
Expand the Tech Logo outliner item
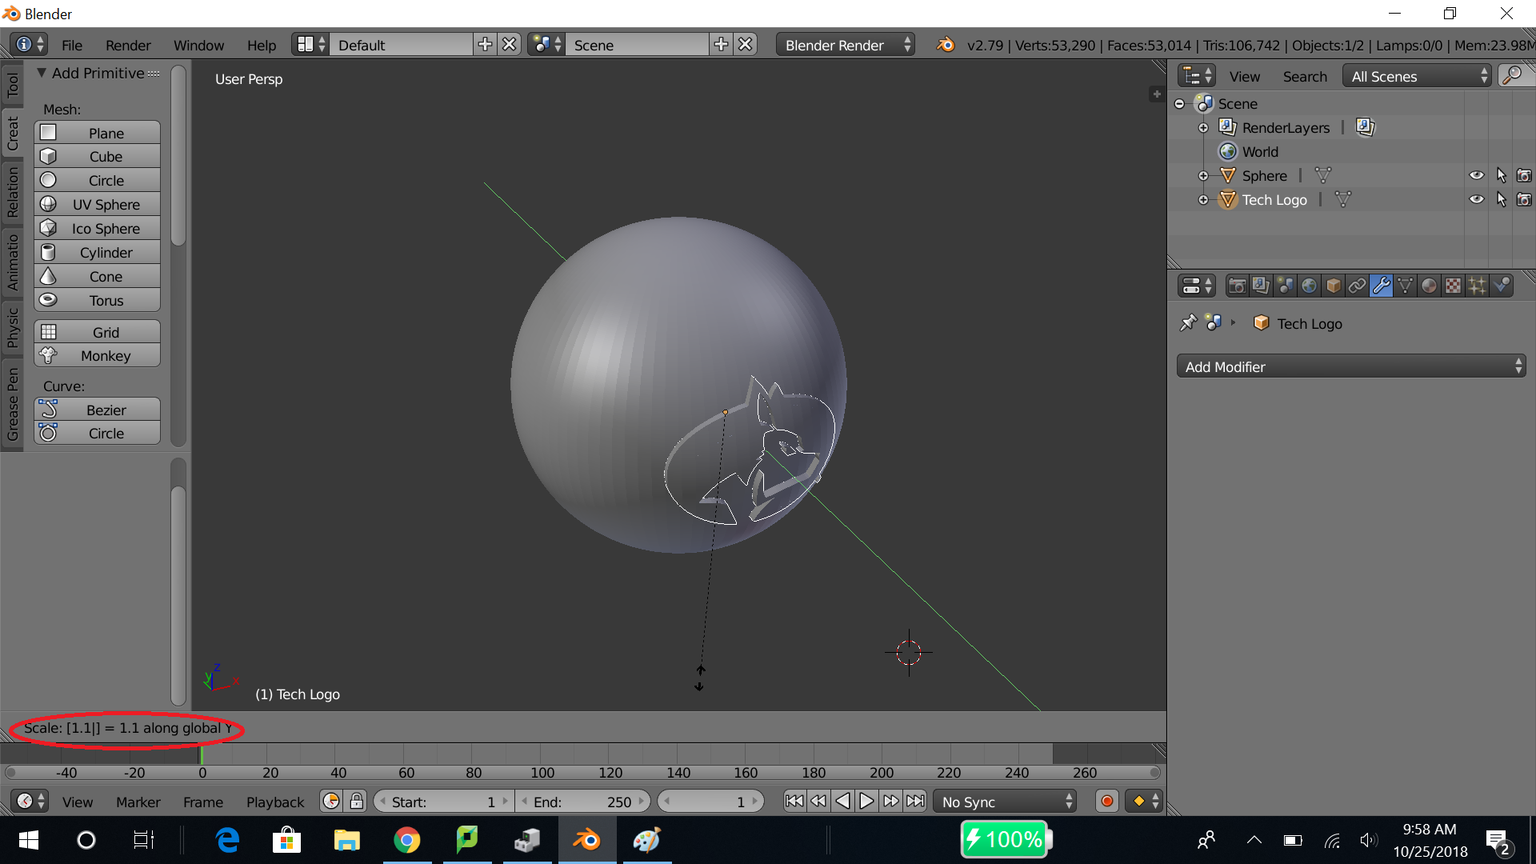tap(1203, 200)
